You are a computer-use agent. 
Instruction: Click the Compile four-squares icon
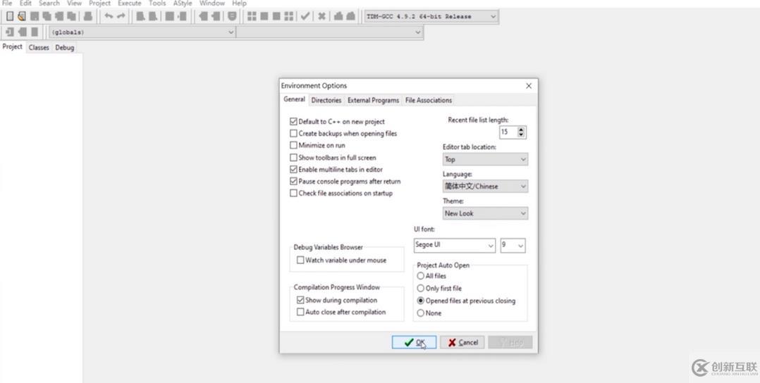click(x=252, y=16)
